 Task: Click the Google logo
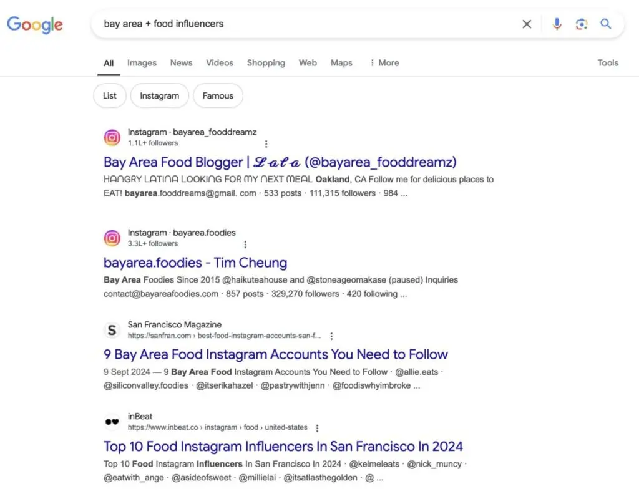click(35, 24)
